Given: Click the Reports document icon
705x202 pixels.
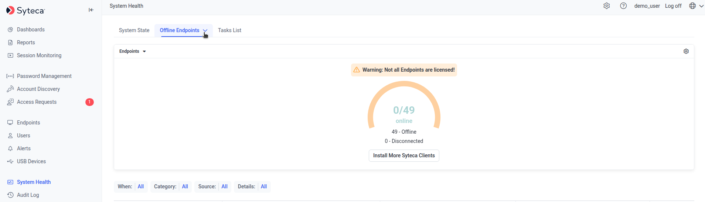Looking at the screenshot, I should (x=10, y=42).
